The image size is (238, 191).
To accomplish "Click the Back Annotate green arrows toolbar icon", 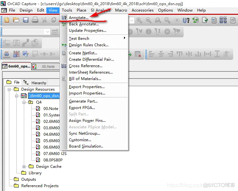I will click(x=195, y=20).
